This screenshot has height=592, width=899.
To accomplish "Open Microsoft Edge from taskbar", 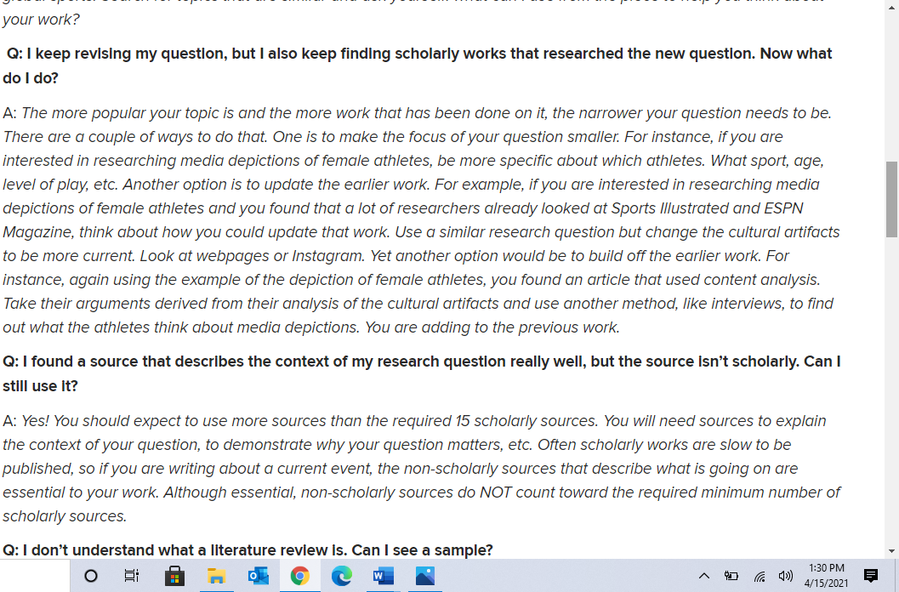I will click(341, 576).
